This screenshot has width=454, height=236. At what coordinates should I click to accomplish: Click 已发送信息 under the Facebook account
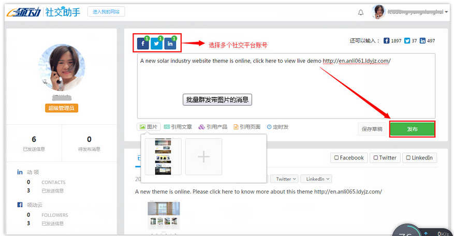[x=53, y=224]
